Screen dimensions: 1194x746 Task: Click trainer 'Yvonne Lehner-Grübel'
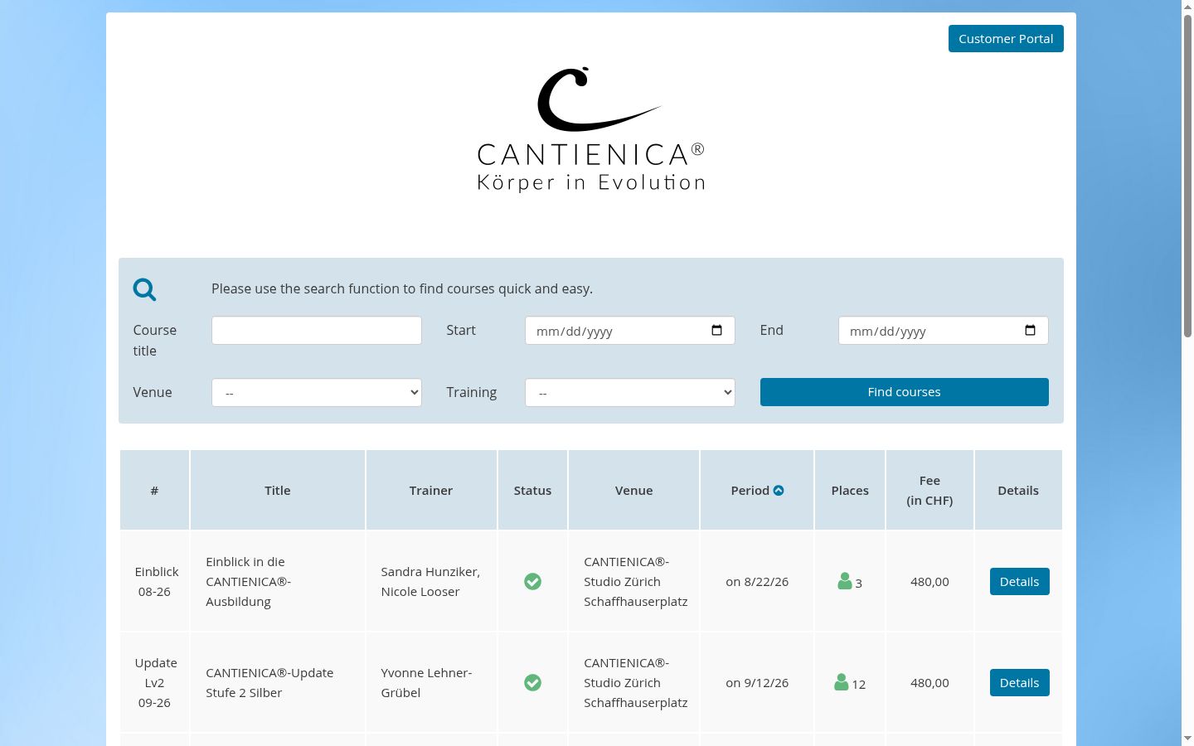click(426, 683)
